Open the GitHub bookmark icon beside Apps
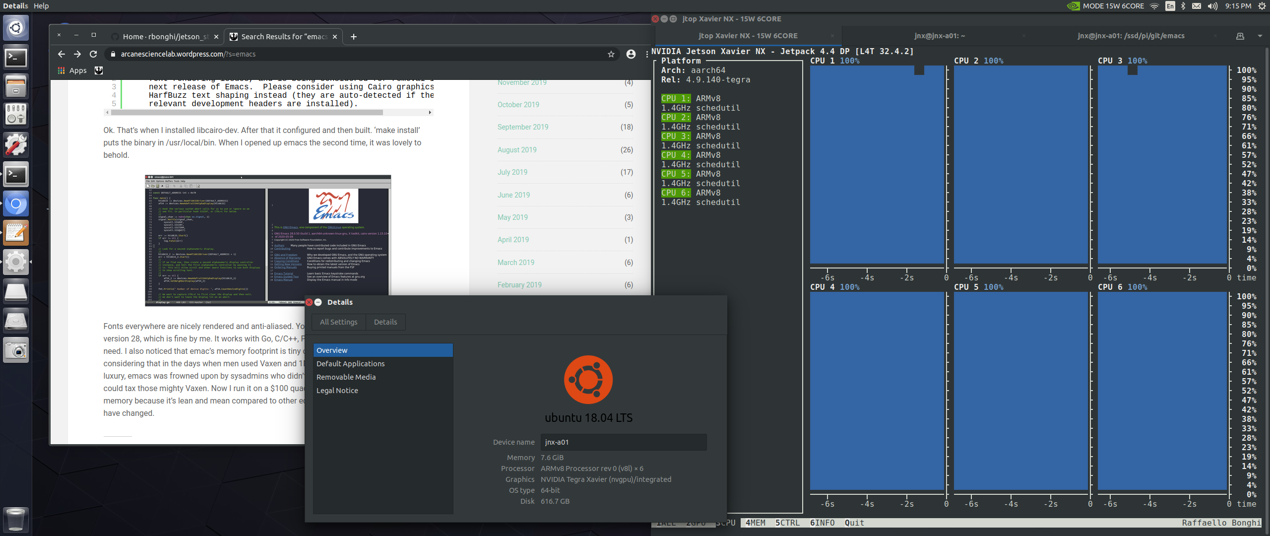 point(99,70)
